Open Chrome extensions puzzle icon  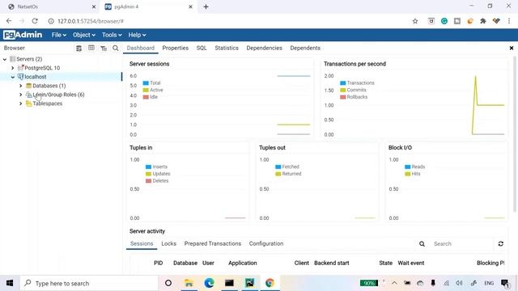click(x=483, y=21)
